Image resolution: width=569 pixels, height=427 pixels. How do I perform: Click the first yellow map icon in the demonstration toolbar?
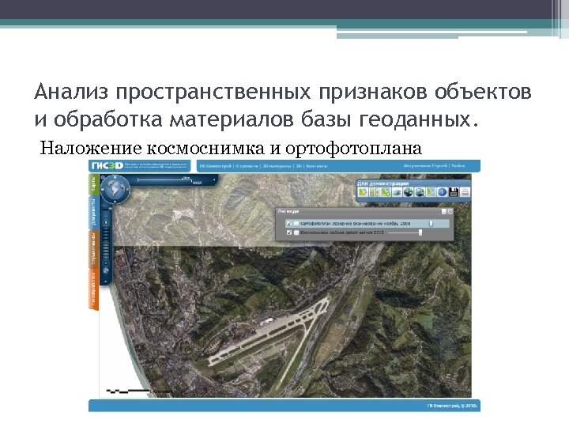pyautogui.click(x=363, y=191)
